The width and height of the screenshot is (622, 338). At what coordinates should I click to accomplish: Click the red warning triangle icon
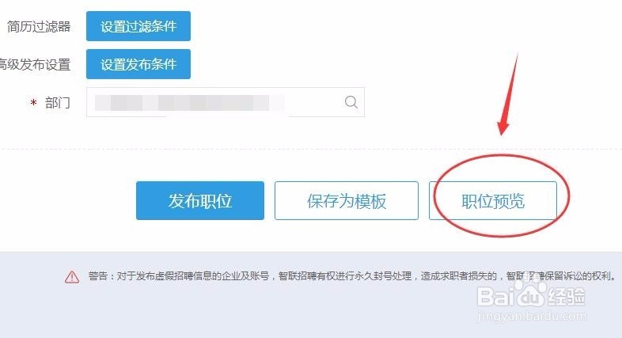pyautogui.click(x=72, y=277)
